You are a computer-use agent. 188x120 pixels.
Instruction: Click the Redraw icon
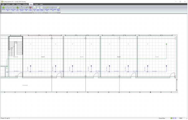click(26, 9)
